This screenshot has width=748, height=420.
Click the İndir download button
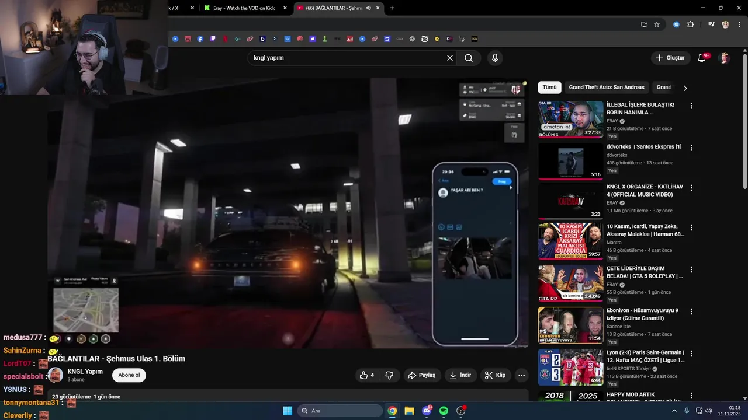click(460, 375)
